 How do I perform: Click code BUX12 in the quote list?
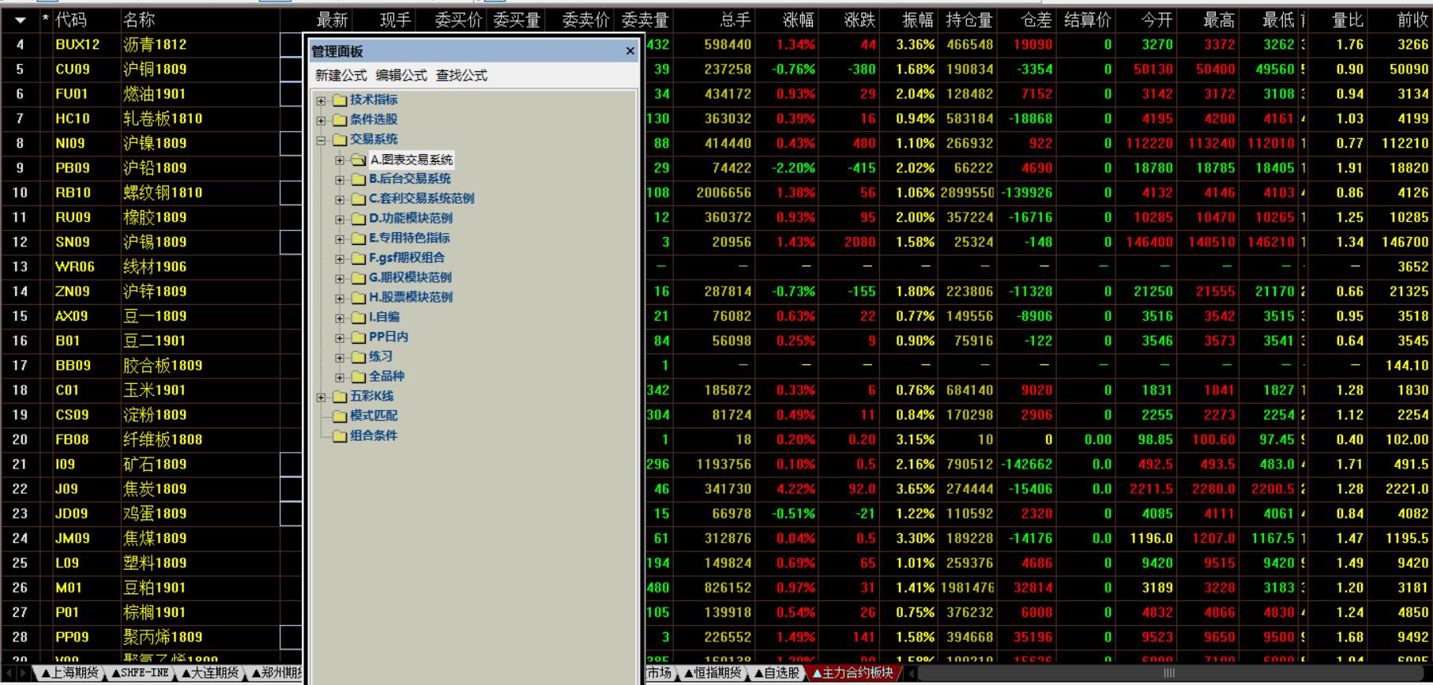click(77, 45)
